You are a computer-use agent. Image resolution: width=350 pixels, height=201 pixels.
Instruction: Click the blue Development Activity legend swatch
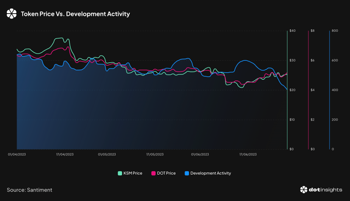click(x=186, y=173)
